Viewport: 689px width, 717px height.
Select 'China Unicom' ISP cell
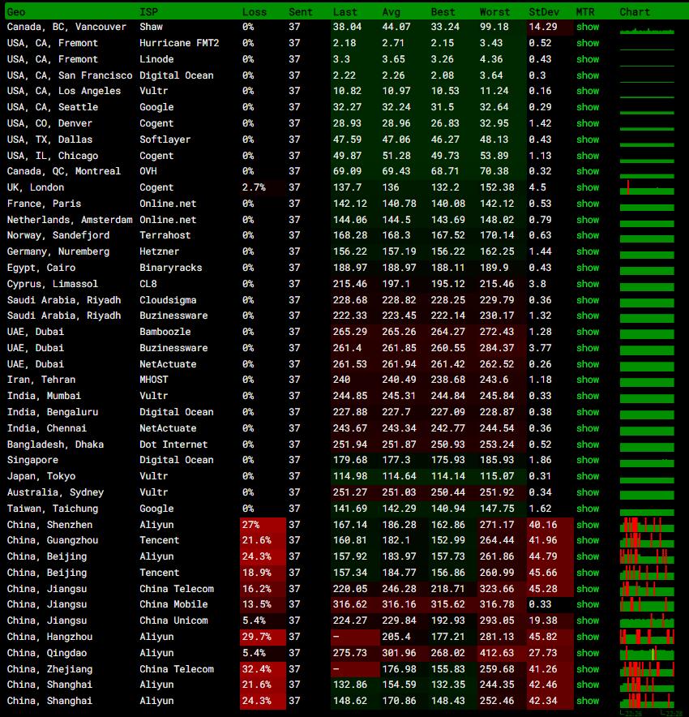click(173, 620)
